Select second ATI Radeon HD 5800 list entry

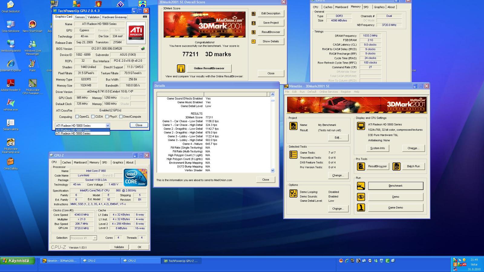point(82,133)
